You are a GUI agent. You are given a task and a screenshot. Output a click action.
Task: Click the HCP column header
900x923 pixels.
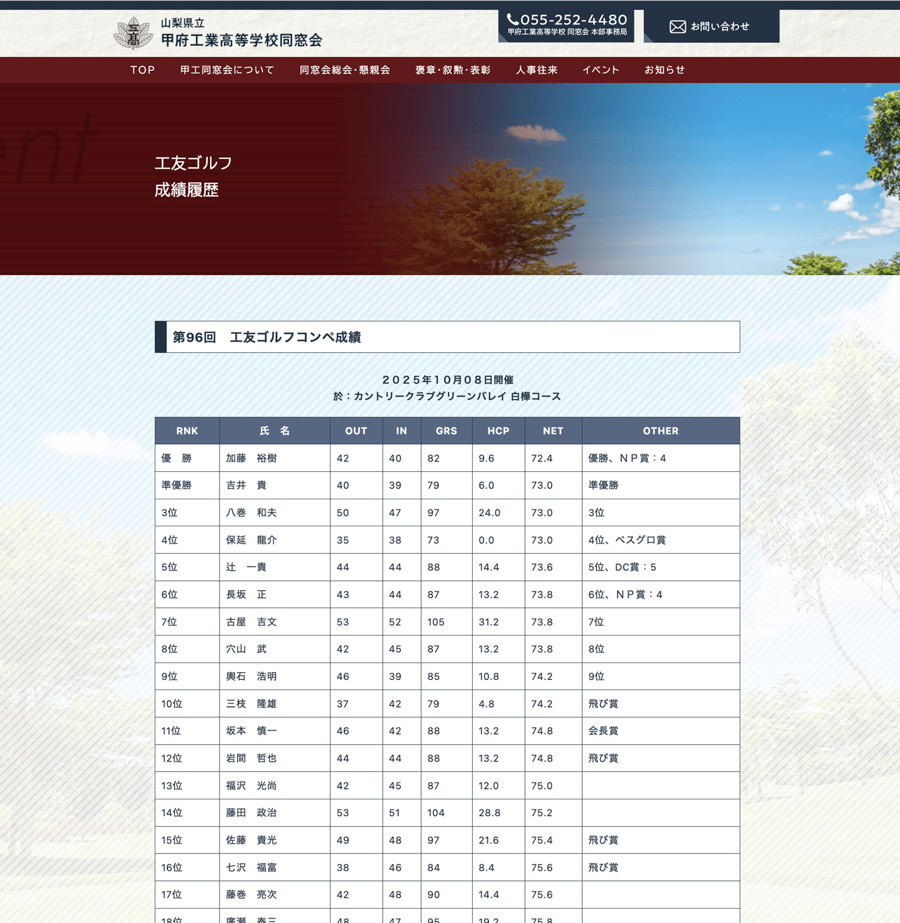499,431
